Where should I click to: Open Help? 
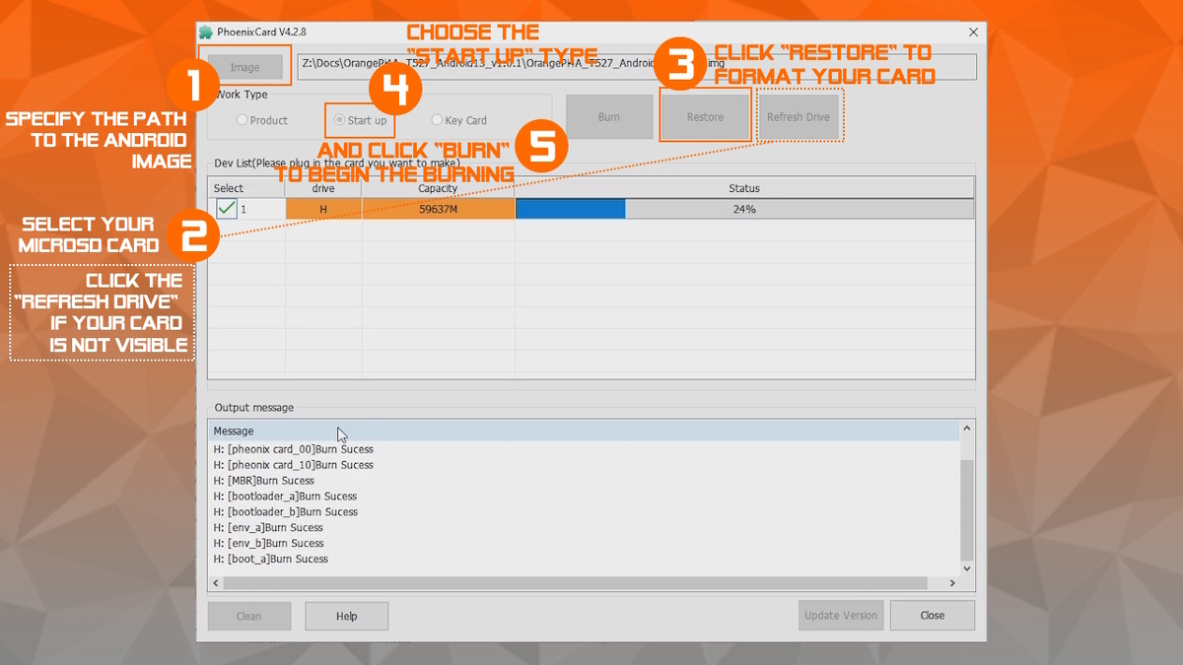click(347, 616)
